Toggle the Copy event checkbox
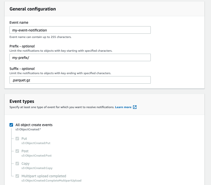This screenshot has height=185, width=211. 17,164
